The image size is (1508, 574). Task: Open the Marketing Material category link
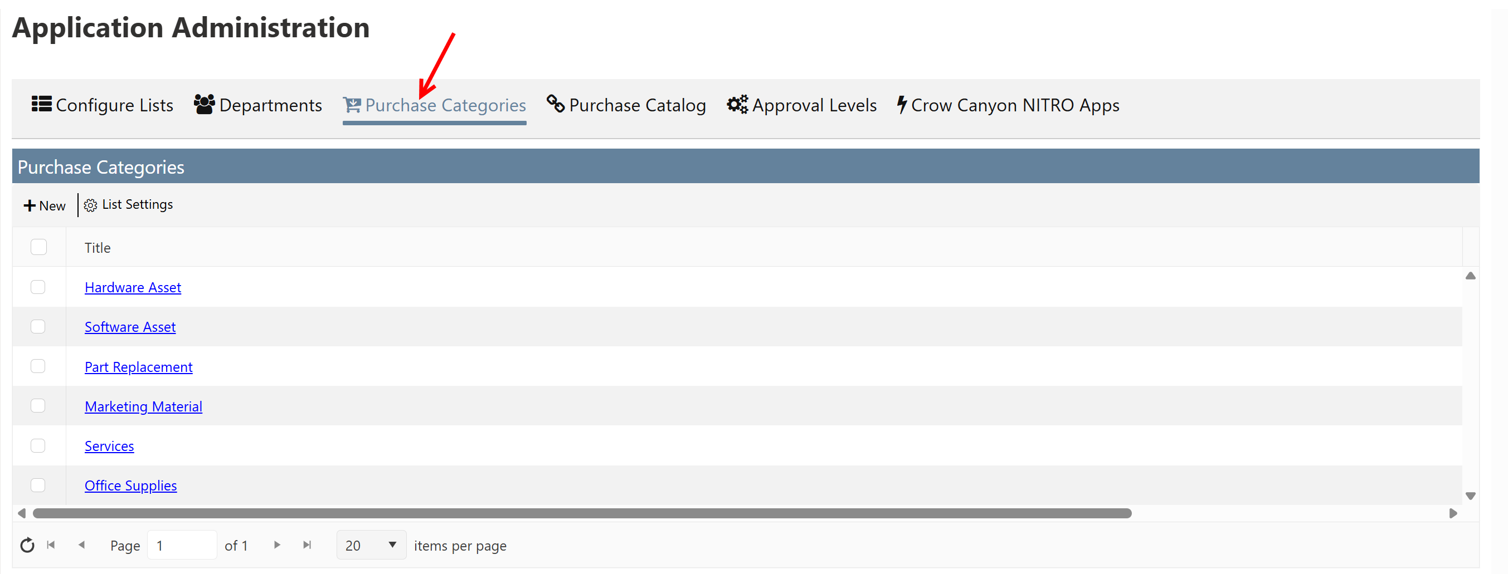(x=143, y=406)
